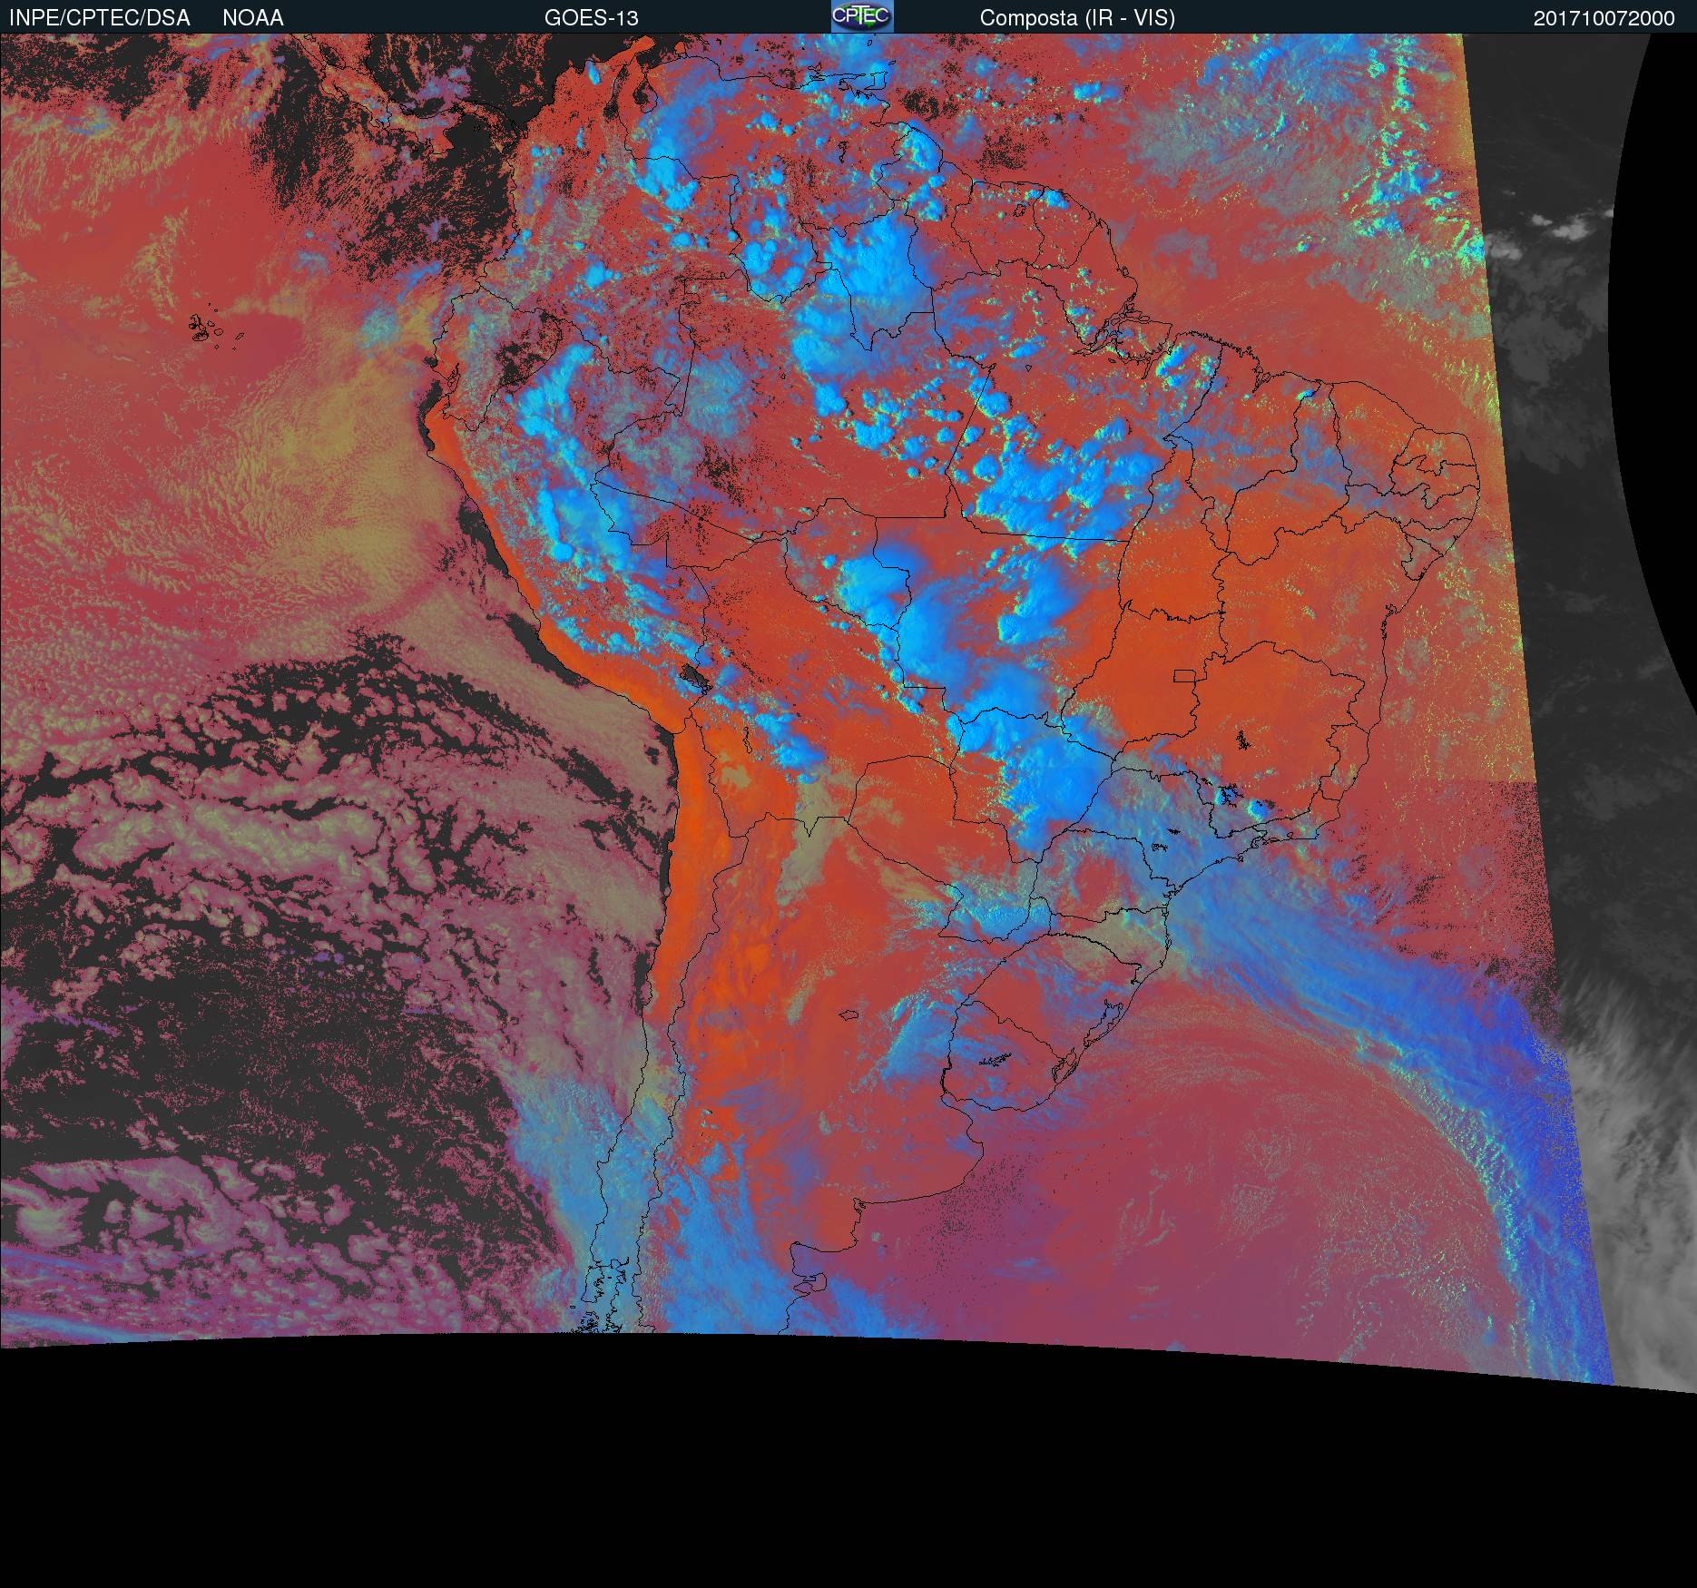Click the Galápagos Islands outline in the Pacific
The width and height of the screenshot is (1697, 1588).
[x=207, y=328]
